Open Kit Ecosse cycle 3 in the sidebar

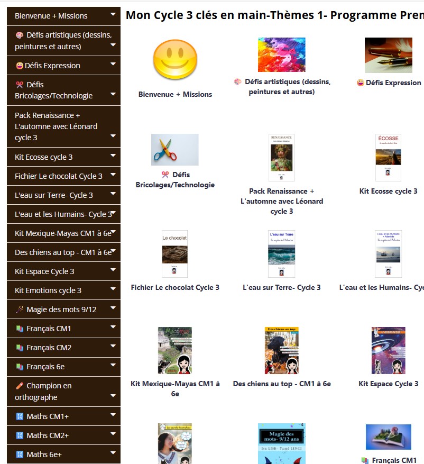click(63, 157)
